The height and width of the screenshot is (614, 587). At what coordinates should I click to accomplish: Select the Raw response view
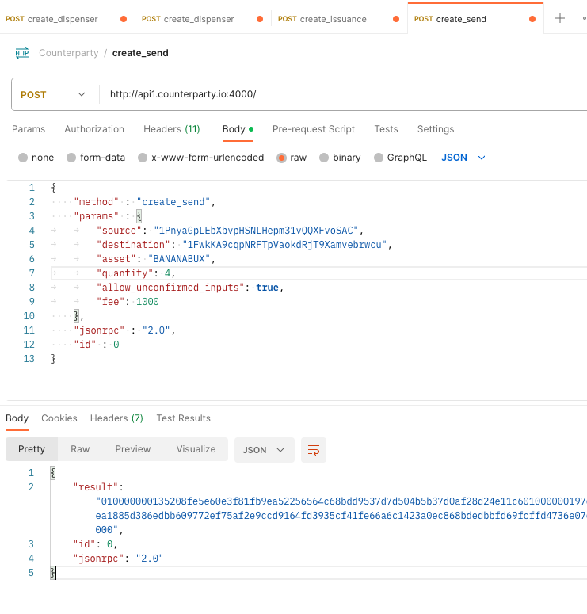pos(80,449)
